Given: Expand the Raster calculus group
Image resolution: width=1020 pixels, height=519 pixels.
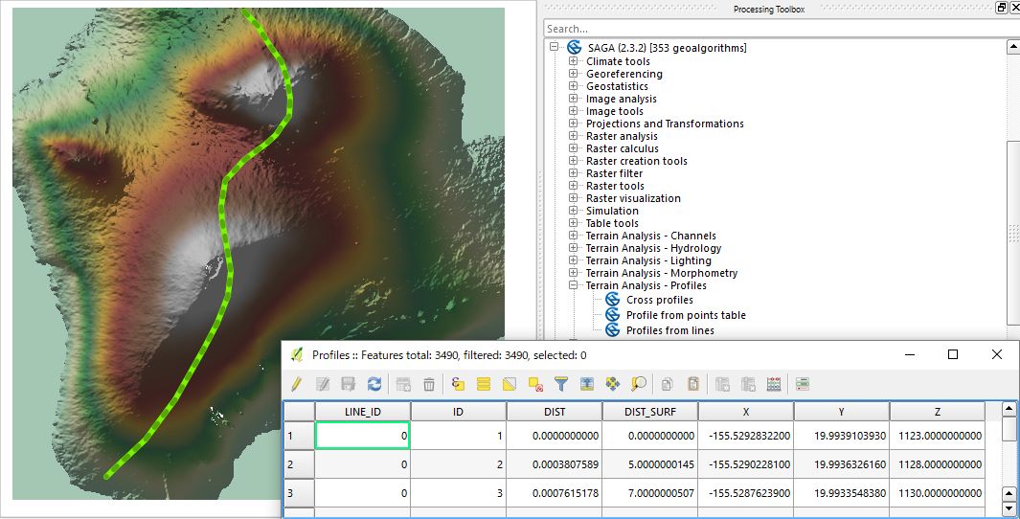Looking at the screenshot, I should 573,148.
